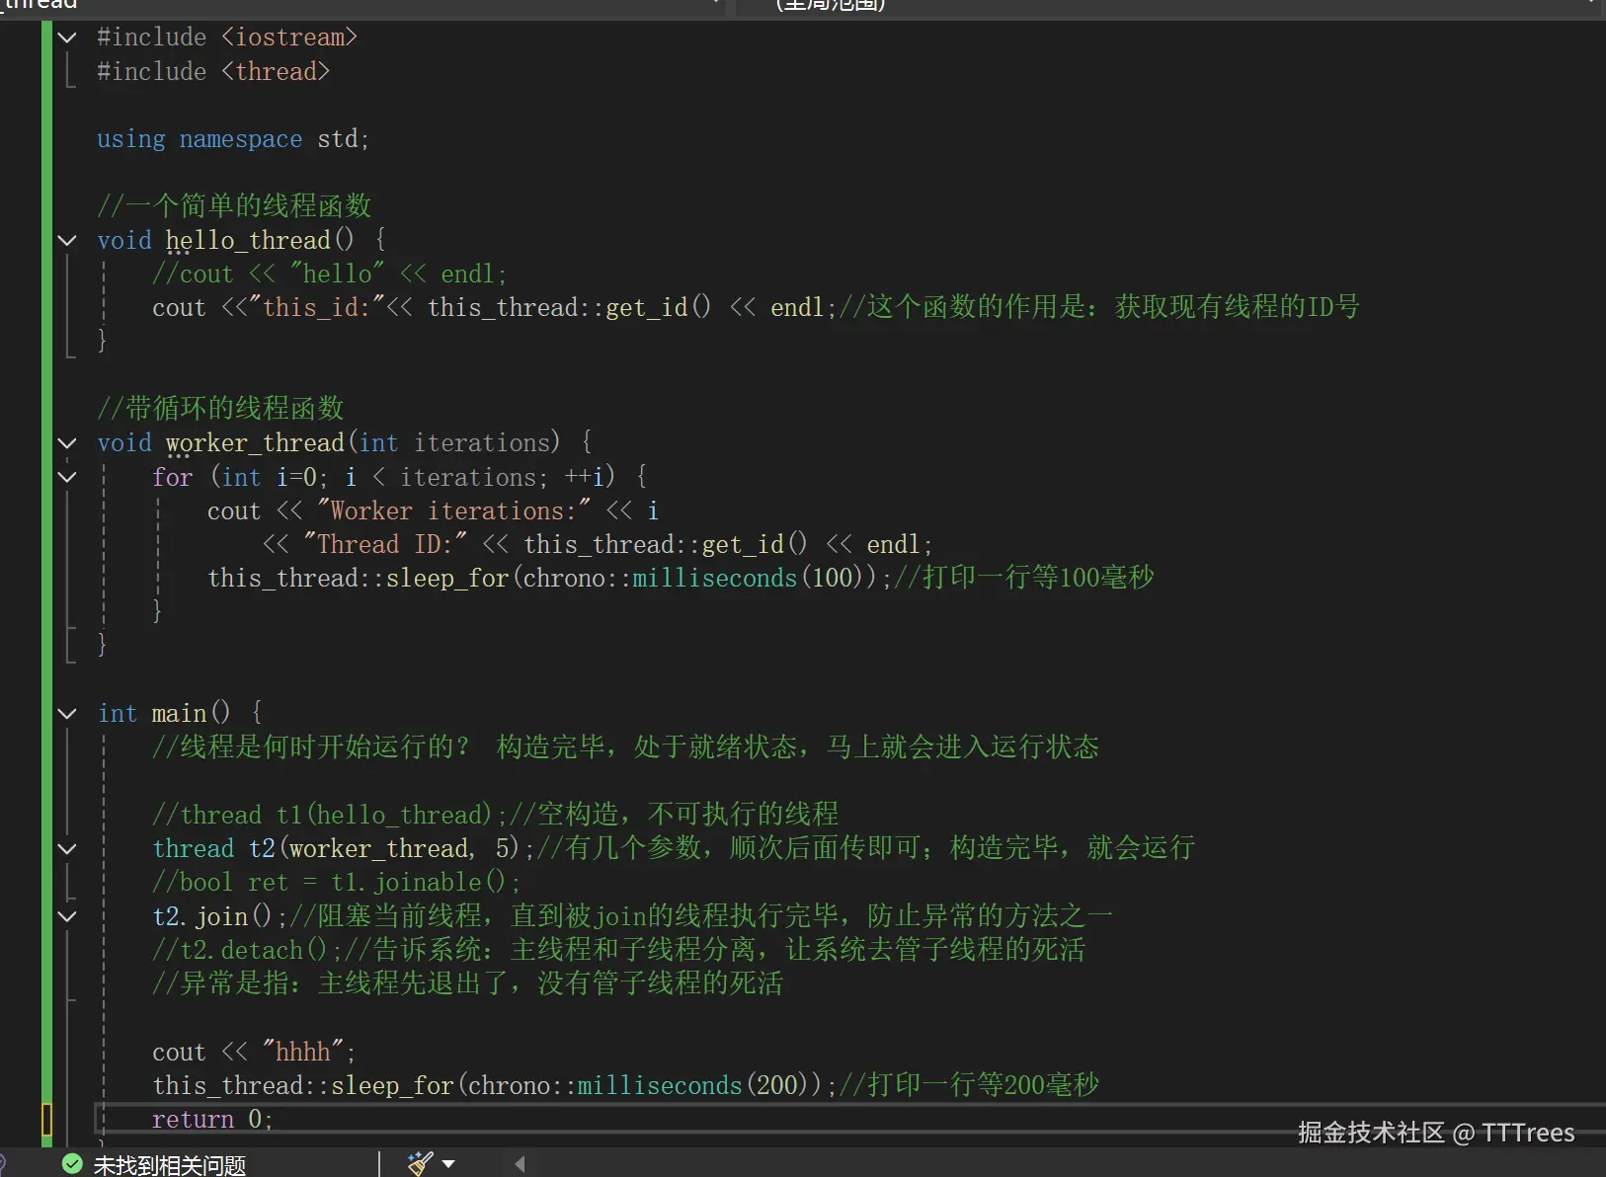Image resolution: width=1606 pixels, height=1177 pixels.
Task: Click the 'return 0;' line
Action: [x=212, y=1119]
